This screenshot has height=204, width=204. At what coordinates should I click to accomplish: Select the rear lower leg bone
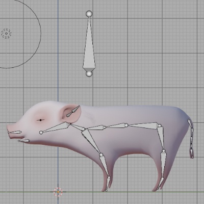[x=163, y=165]
